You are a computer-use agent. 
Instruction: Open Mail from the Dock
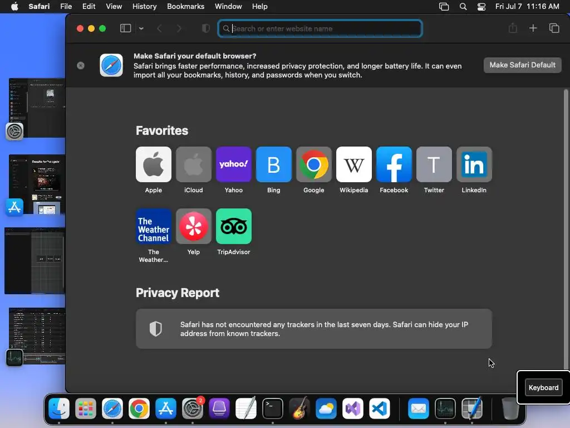(x=419, y=408)
